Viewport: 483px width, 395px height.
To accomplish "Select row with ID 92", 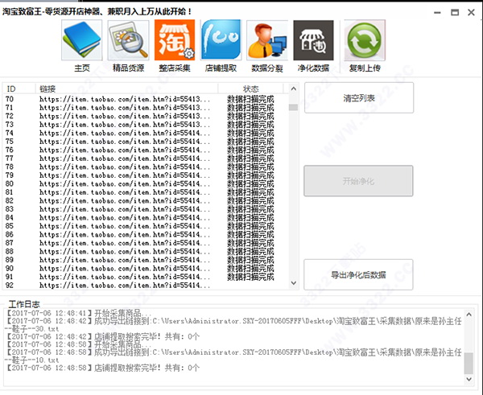I will click(x=146, y=286).
